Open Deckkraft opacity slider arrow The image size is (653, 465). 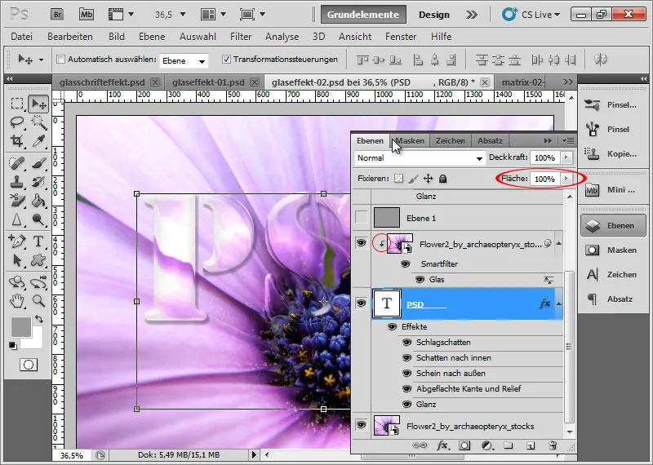click(566, 157)
